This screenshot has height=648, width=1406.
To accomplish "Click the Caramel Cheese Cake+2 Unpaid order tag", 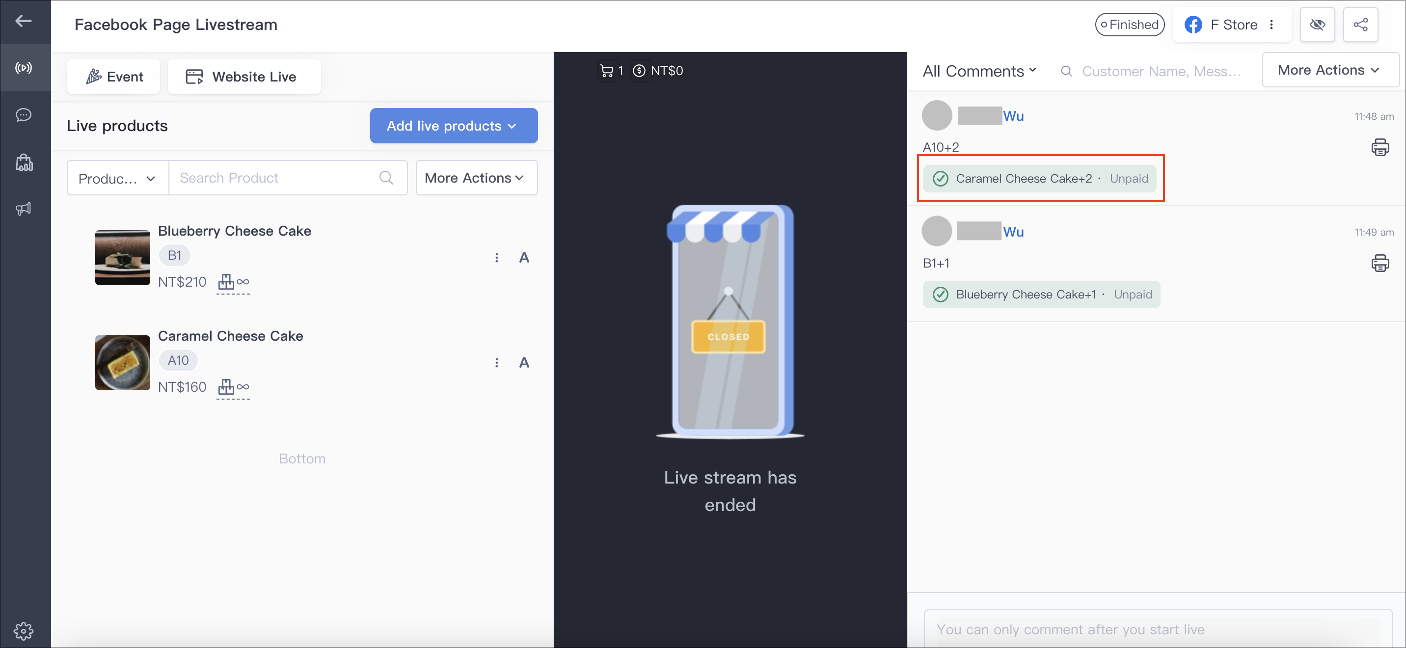I will pos(1039,179).
